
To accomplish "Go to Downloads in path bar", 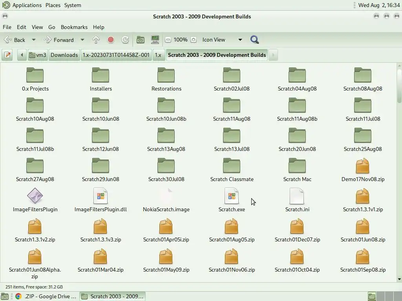I will coord(64,55).
